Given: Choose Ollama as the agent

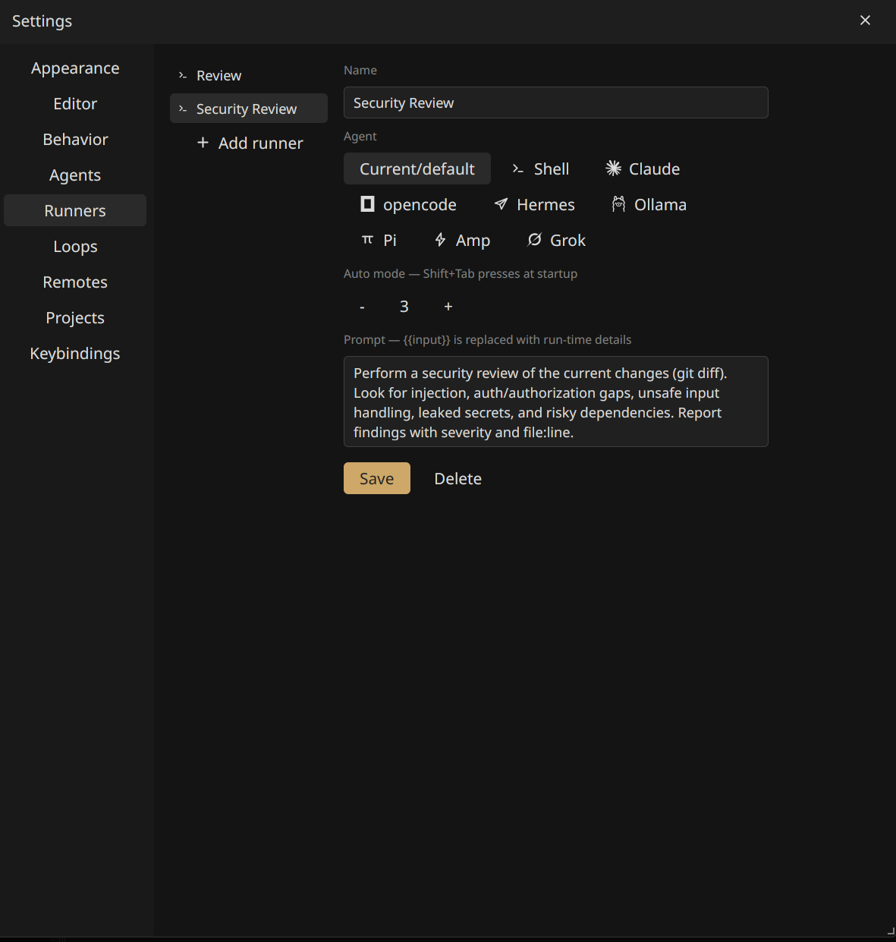Looking at the screenshot, I should pyautogui.click(x=649, y=204).
